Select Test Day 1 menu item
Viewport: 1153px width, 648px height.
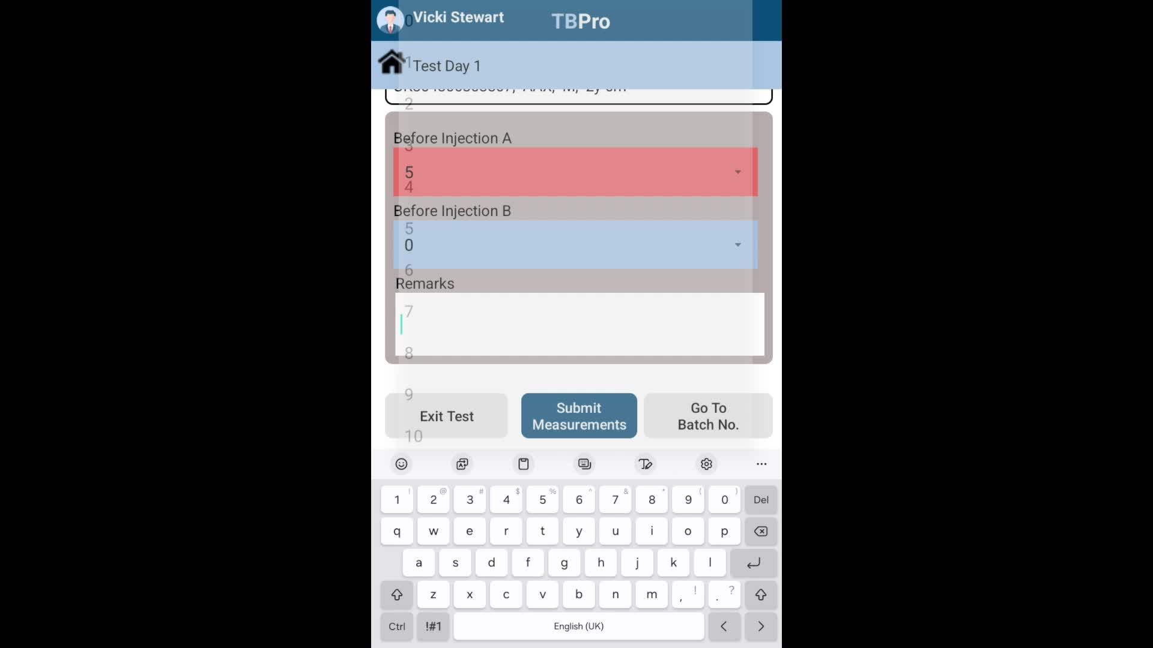tap(446, 65)
